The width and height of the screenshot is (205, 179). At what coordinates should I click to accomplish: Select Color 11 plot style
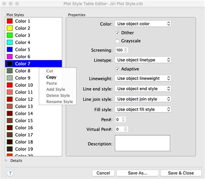[x=33, y=92]
